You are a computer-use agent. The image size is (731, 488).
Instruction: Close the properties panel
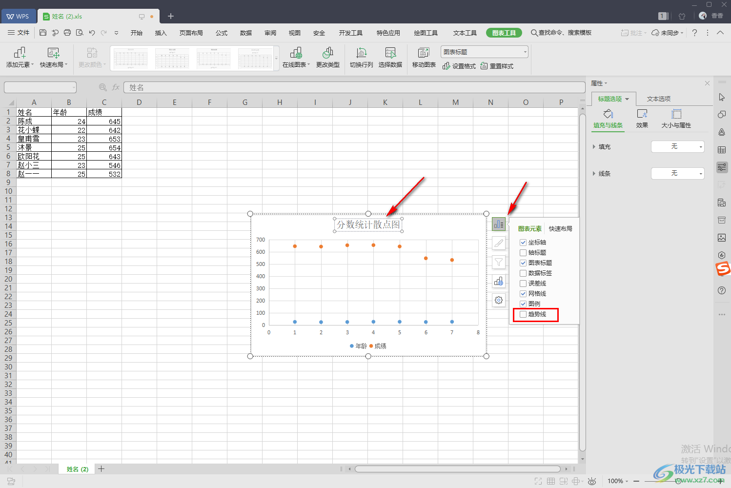click(707, 83)
